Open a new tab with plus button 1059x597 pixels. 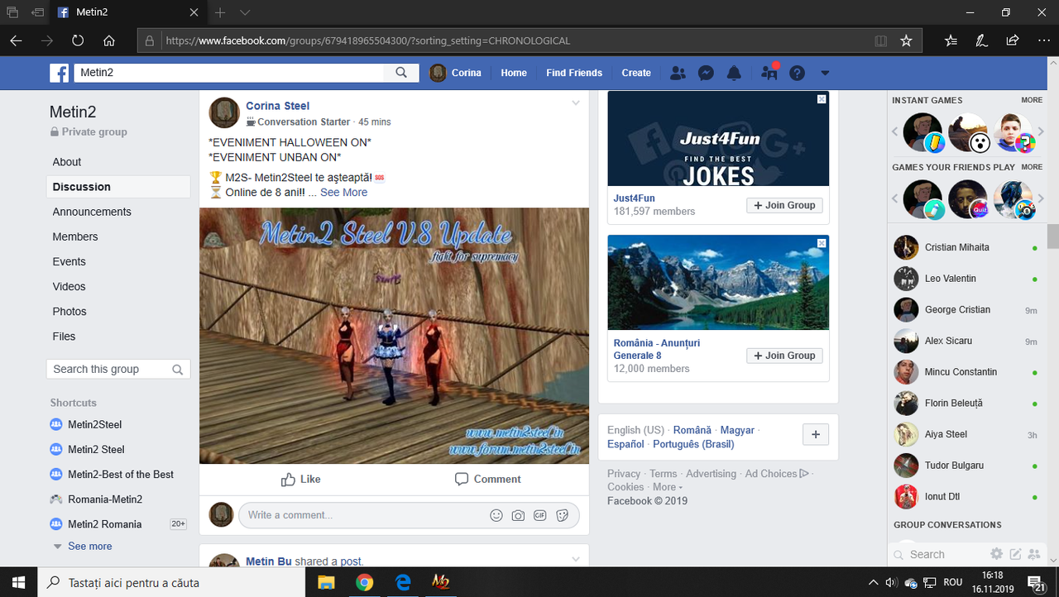[220, 12]
